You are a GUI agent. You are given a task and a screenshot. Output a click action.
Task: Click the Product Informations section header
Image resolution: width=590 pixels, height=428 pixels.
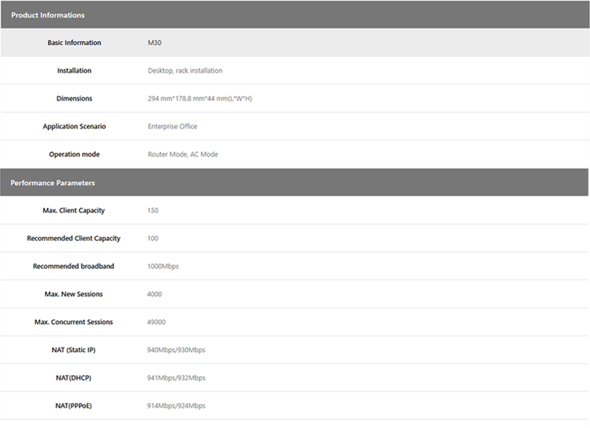click(x=48, y=15)
